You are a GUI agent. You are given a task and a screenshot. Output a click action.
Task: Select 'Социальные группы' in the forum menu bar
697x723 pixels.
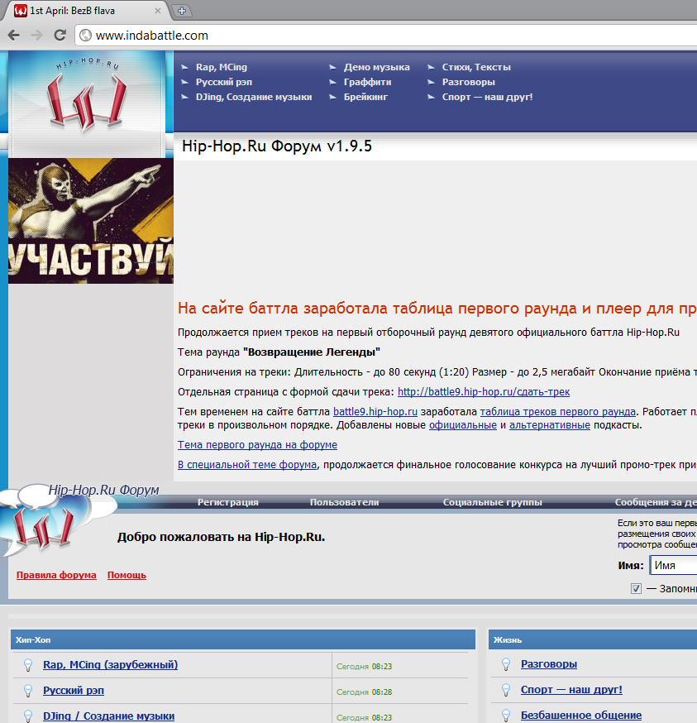click(492, 502)
